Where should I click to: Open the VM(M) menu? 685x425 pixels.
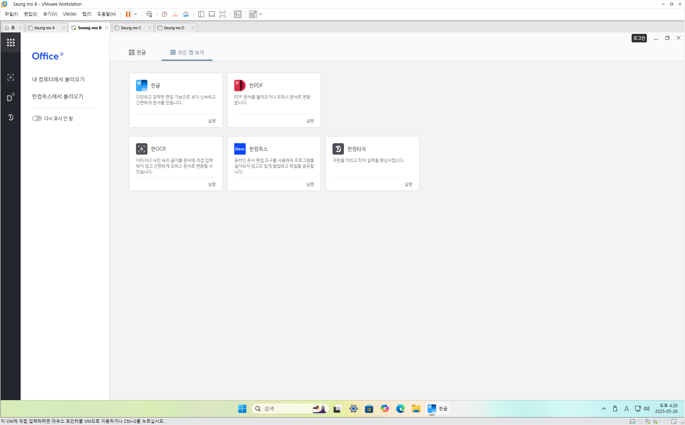point(69,14)
